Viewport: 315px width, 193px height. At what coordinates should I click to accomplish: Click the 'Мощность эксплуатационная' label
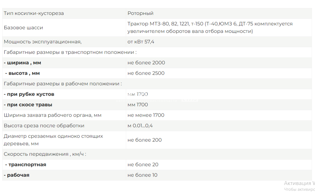(x=43, y=42)
